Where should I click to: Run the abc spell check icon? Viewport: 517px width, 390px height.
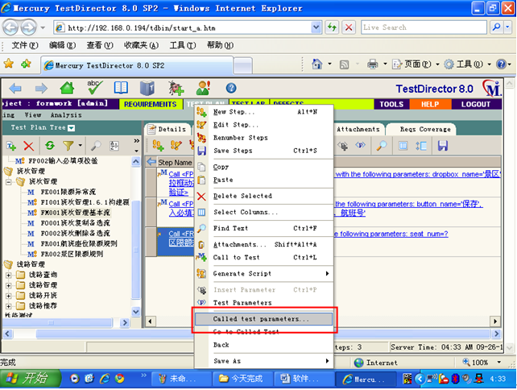95,88
